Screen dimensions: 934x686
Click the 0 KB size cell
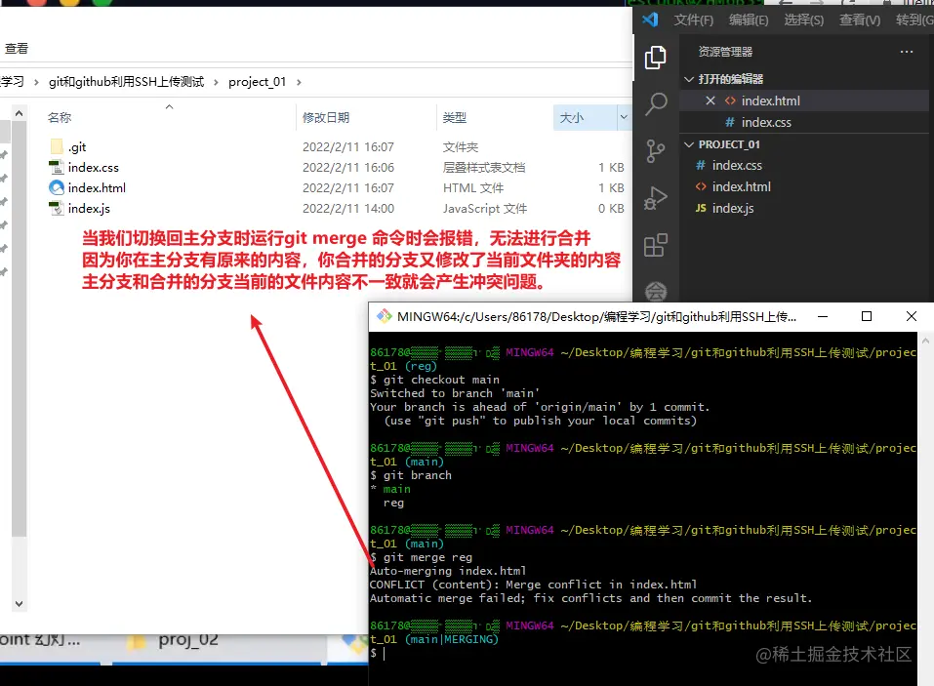pyautogui.click(x=611, y=209)
